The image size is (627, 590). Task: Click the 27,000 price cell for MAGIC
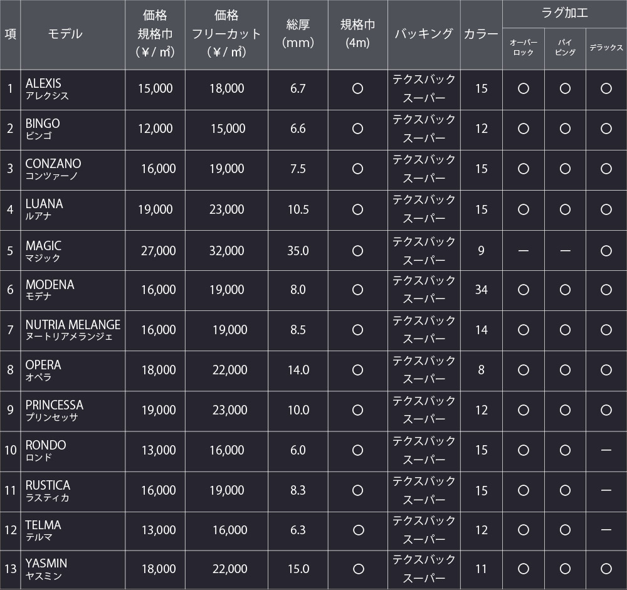[159, 251]
